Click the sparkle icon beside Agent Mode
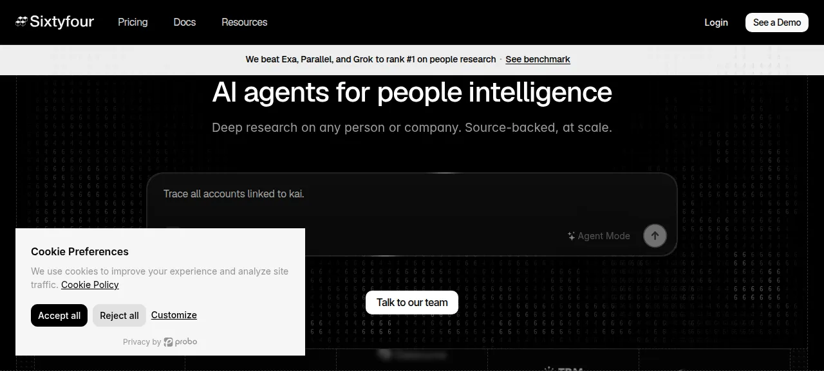 pyautogui.click(x=571, y=236)
